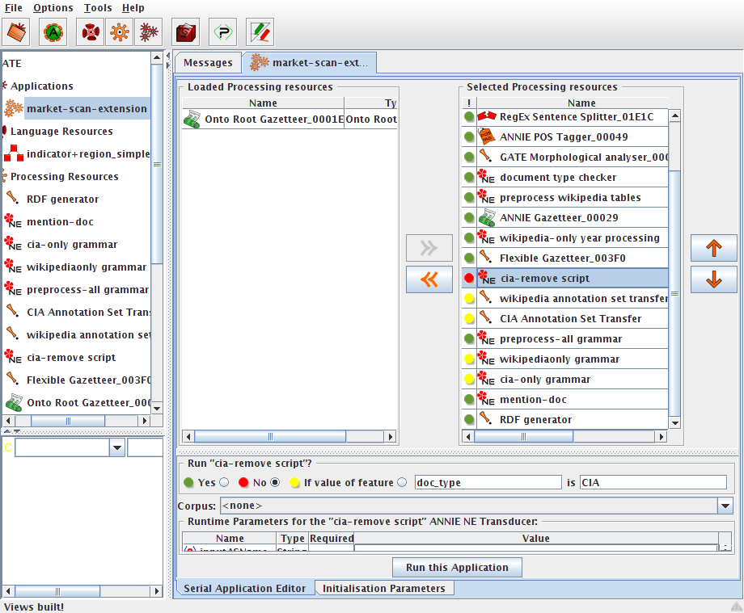Viewport: 744px width, 613px height.
Task: Click the right arrow of the resource tree horizontal scrollbar
Action: (145, 420)
